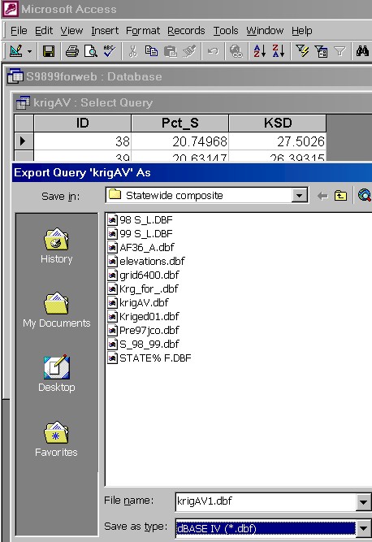Go up one folder level
This screenshot has height=542, width=372.
340,196
